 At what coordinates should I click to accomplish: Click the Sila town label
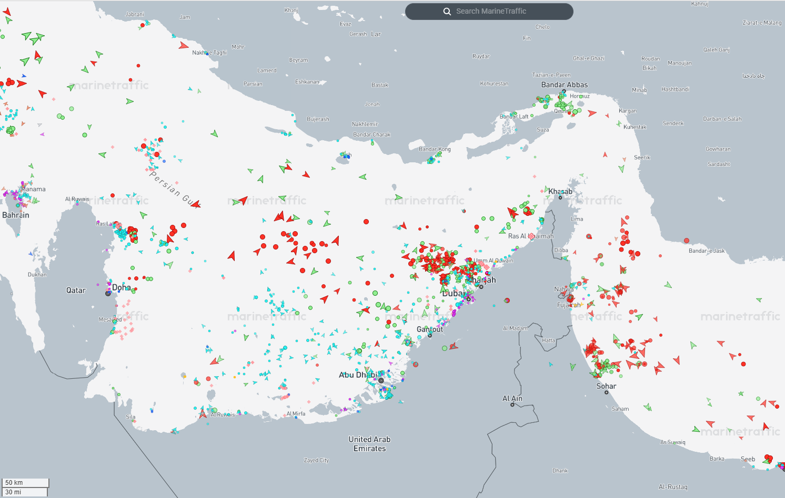pos(130,417)
